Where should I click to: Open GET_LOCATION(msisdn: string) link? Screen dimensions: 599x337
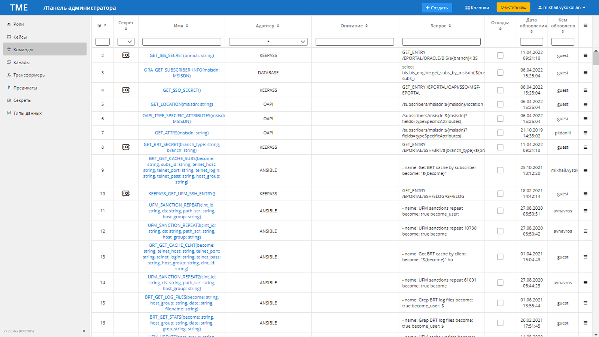pos(182,104)
